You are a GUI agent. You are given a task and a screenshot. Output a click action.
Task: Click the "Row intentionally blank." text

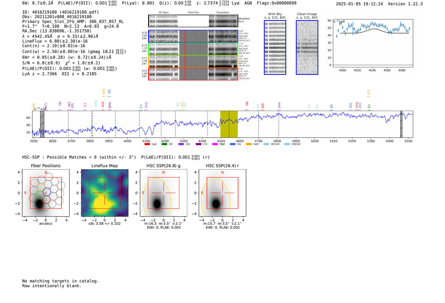[52, 286]
